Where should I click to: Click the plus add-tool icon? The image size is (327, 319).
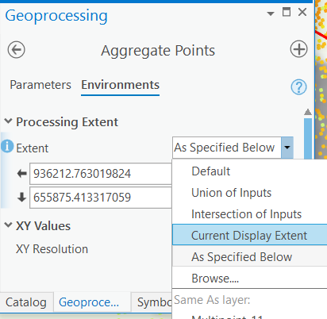298,49
